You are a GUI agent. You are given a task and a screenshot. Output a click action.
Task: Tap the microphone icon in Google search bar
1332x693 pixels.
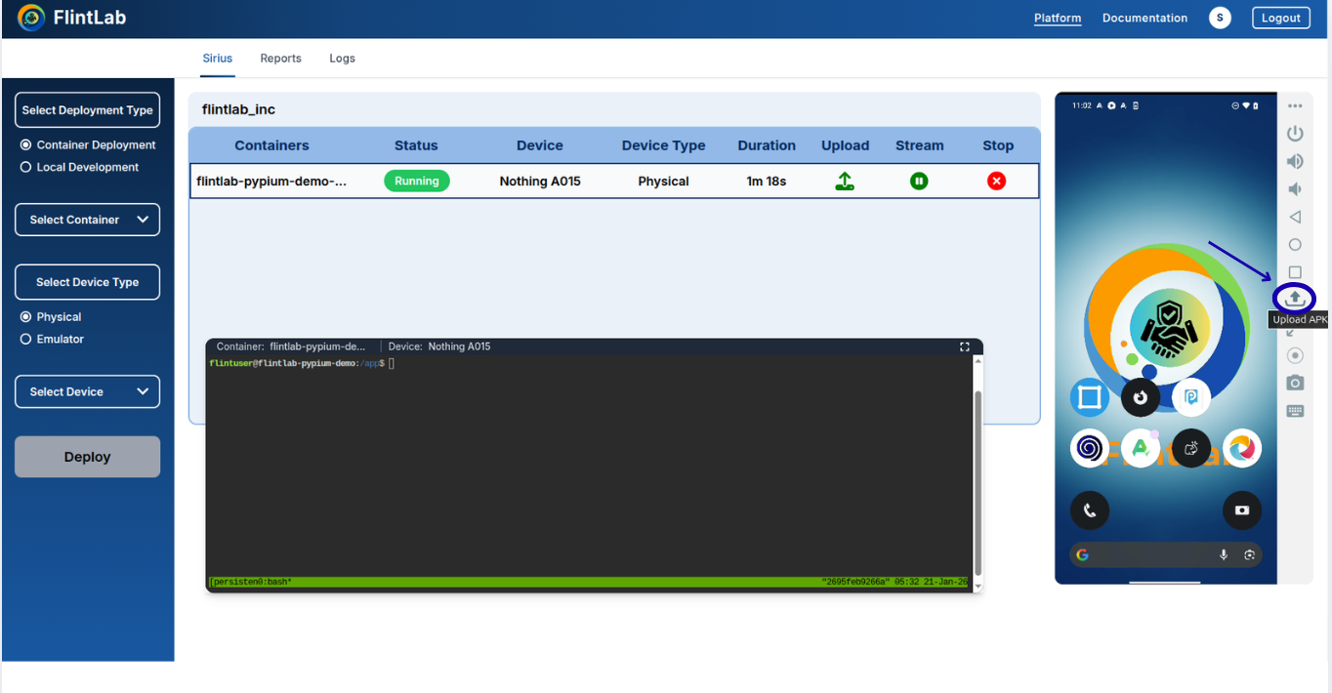(1224, 554)
